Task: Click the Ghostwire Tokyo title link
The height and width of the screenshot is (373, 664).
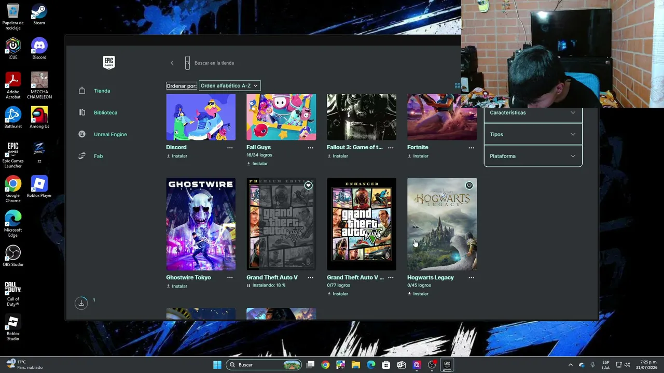Action: [x=188, y=278]
